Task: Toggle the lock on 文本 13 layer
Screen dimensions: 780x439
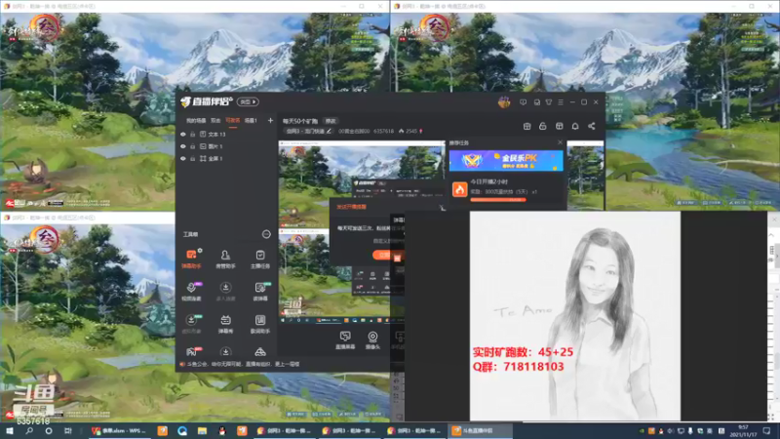Action: tap(192, 135)
